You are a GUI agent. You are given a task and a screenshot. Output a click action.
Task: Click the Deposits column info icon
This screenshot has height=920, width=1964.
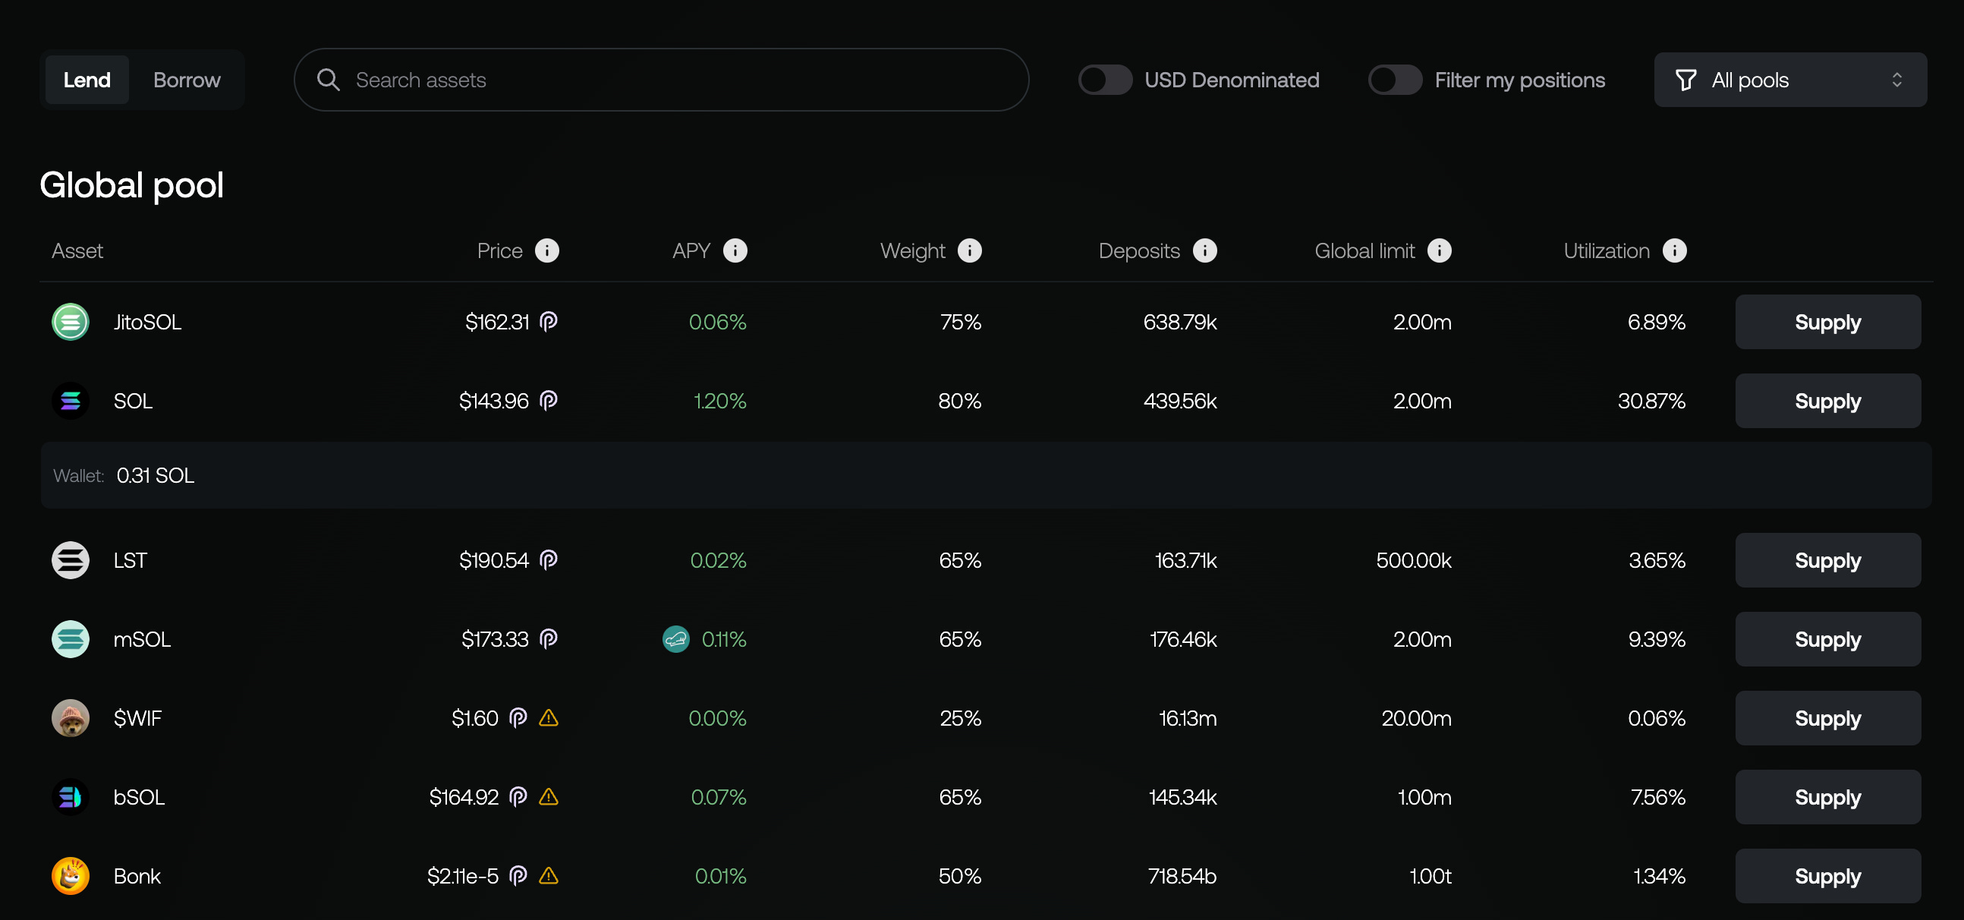tap(1204, 251)
